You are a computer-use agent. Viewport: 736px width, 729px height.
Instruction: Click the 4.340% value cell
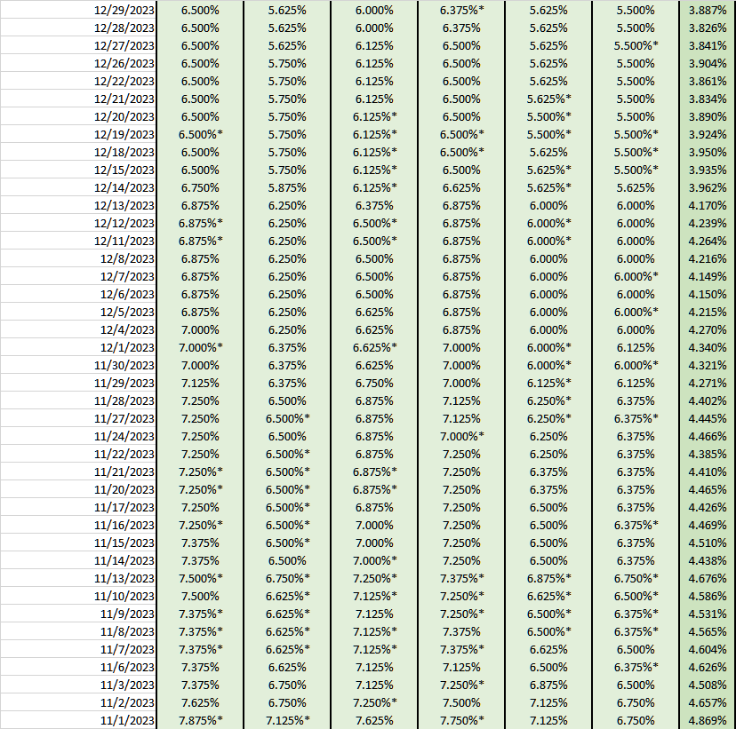708,347
